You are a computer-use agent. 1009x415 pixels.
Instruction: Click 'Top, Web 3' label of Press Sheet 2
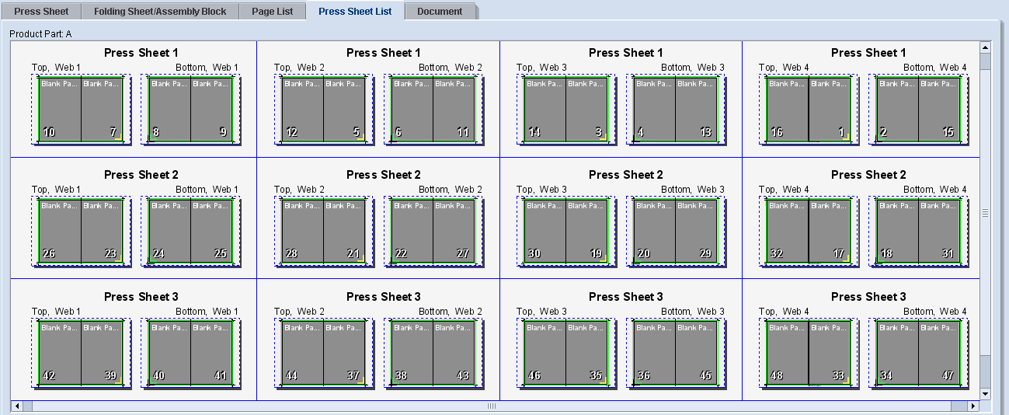(x=541, y=190)
